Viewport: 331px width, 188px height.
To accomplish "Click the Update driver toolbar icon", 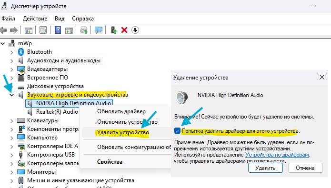I will click(x=84, y=30).
